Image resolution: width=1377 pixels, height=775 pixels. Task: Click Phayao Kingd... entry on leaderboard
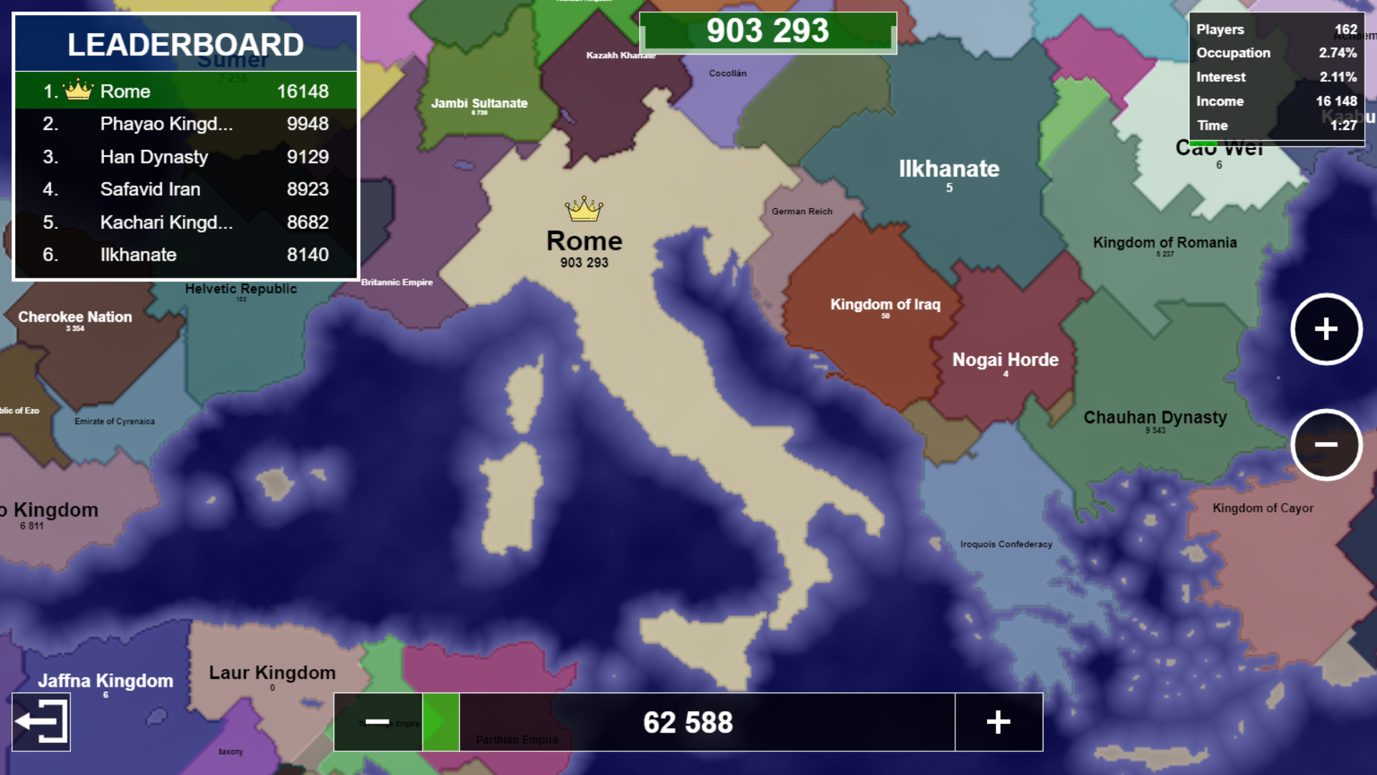point(185,123)
